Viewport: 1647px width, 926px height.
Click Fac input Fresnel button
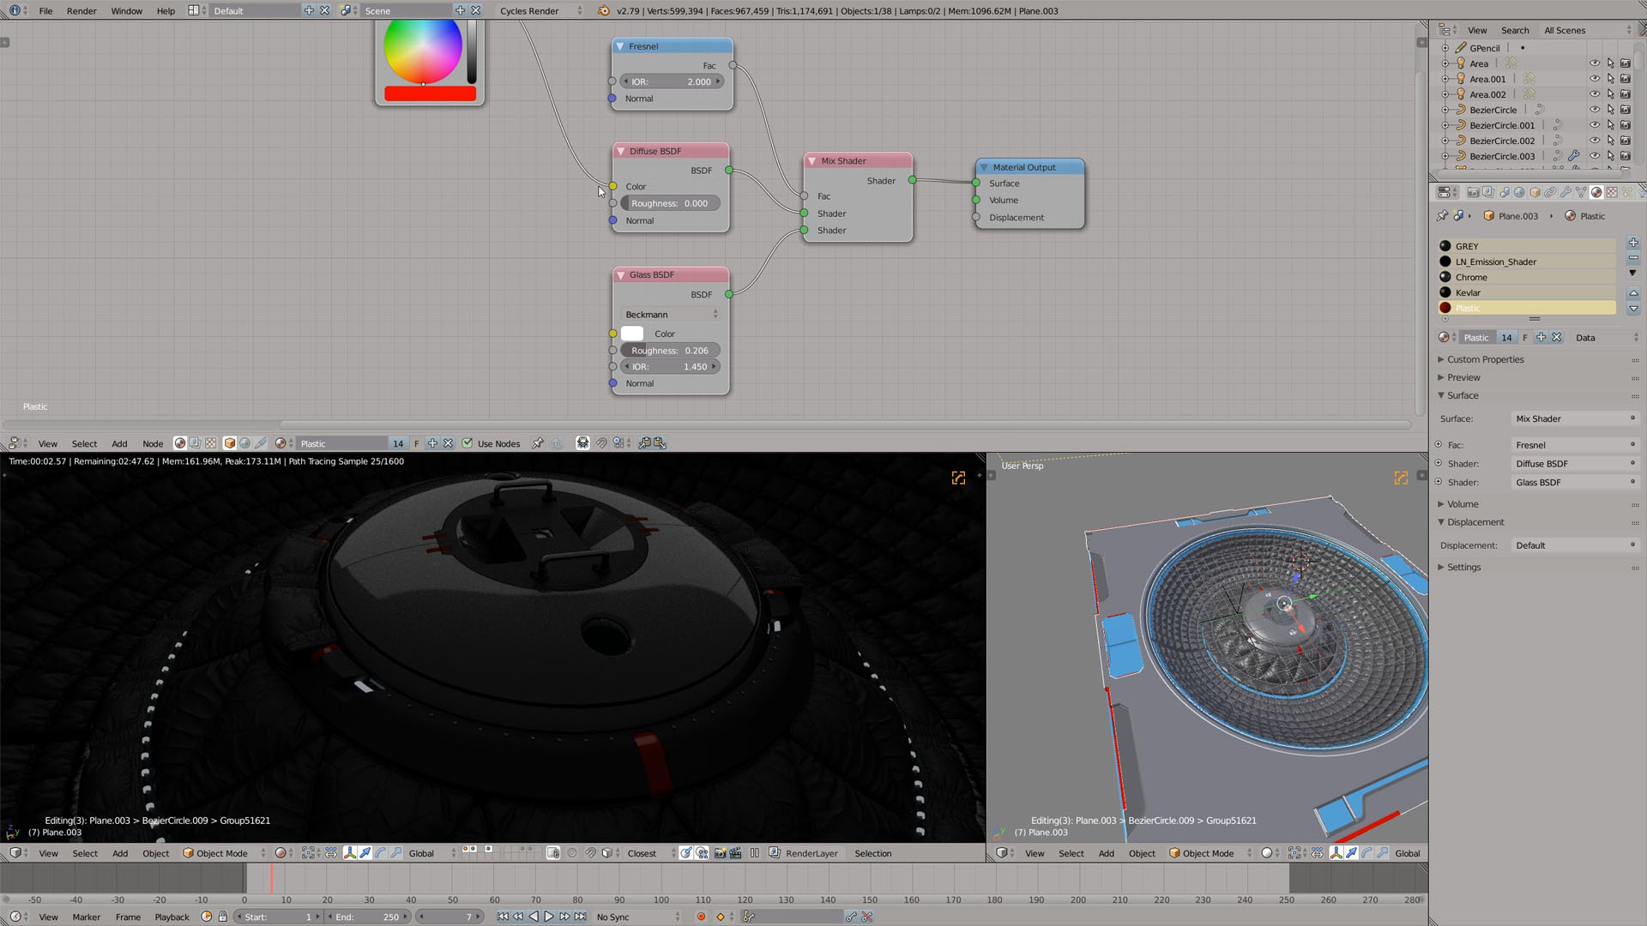[x=1575, y=445]
